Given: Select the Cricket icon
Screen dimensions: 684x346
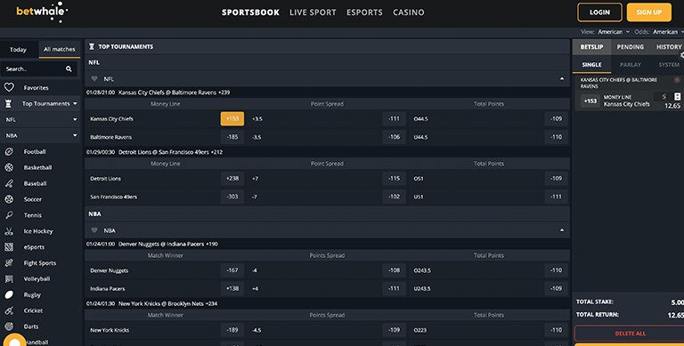Looking at the screenshot, I should tap(9, 310).
